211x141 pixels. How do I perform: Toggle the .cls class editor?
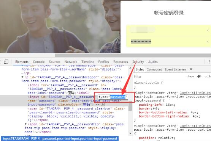click(208, 76)
